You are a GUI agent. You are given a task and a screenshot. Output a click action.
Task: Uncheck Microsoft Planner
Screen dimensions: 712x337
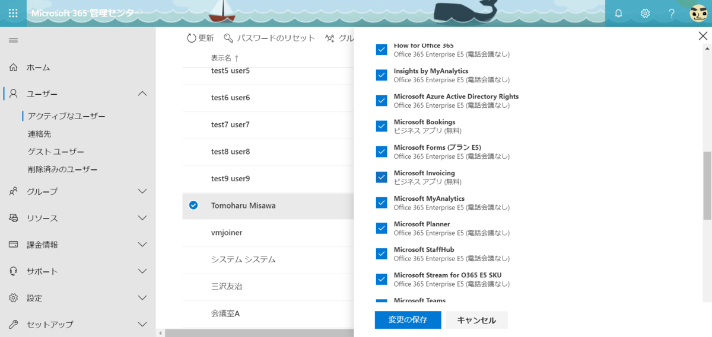[x=382, y=228]
